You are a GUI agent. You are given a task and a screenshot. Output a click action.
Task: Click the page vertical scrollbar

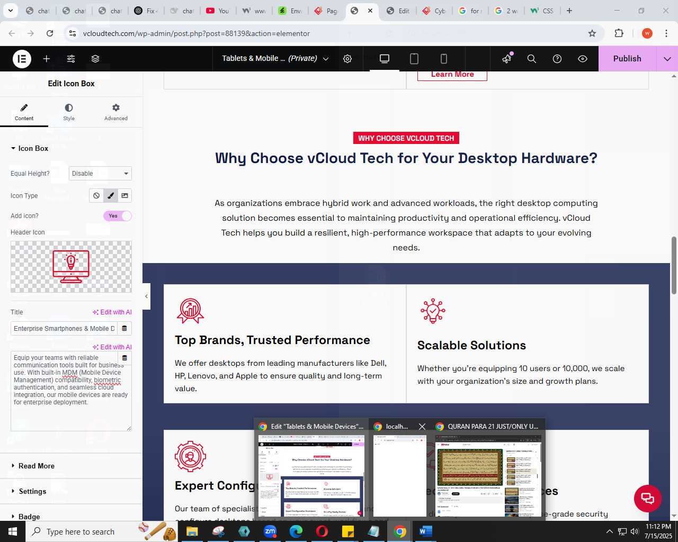[x=674, y=265]
